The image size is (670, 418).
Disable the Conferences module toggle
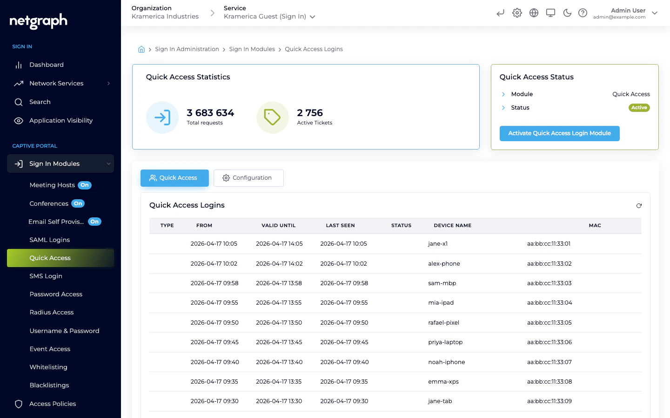tap(78, 203)
